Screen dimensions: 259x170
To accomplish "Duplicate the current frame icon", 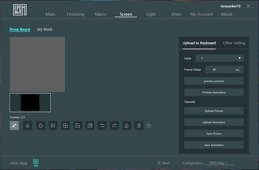I will point(90,126).
